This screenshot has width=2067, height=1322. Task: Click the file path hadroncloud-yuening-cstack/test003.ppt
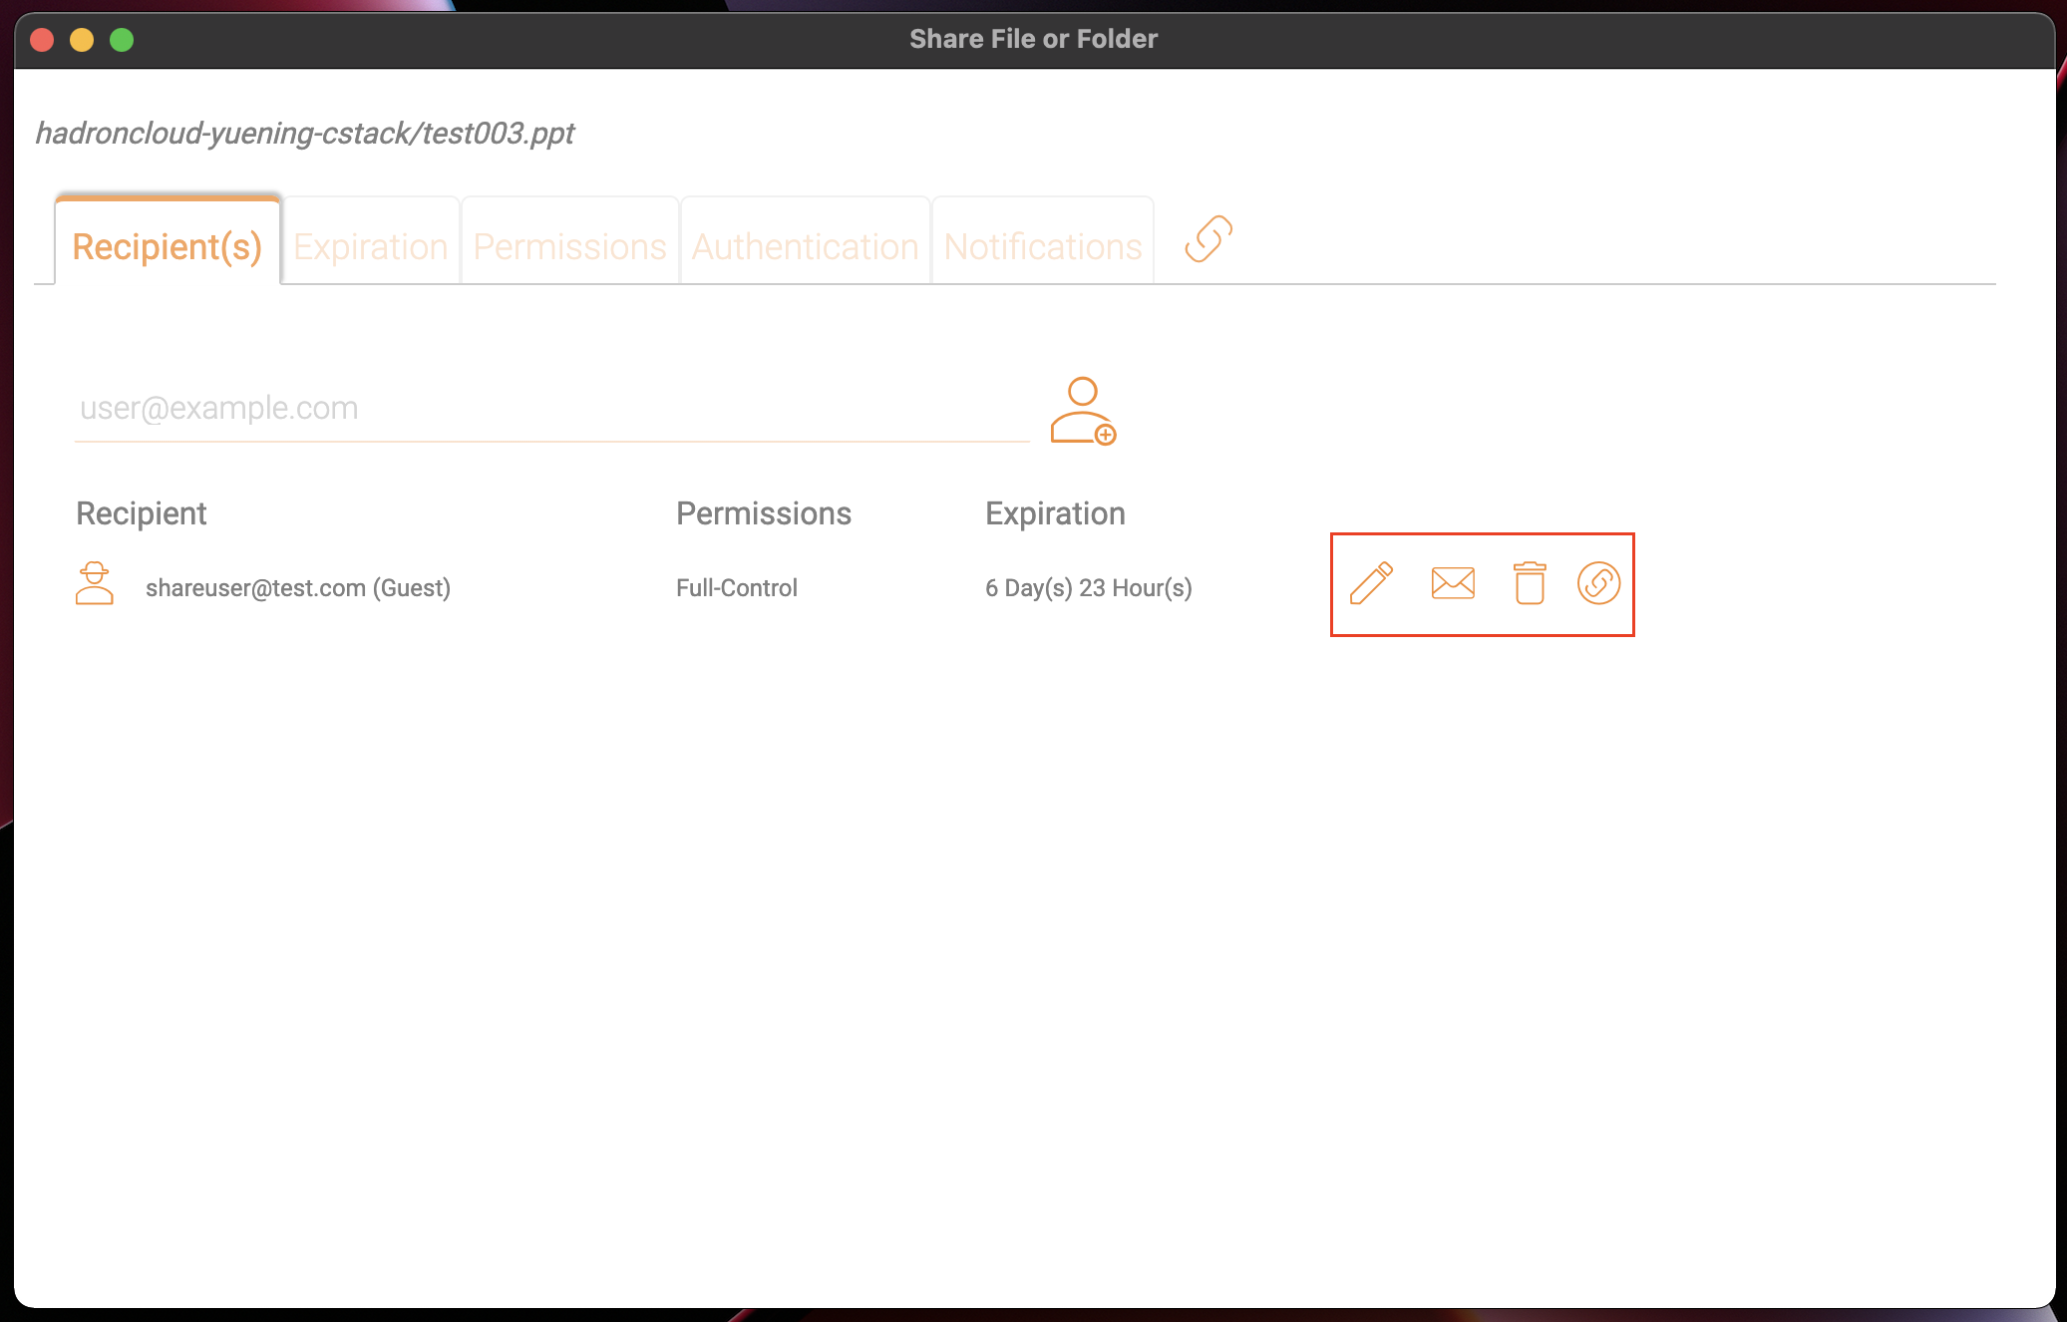tap(306, 134)
